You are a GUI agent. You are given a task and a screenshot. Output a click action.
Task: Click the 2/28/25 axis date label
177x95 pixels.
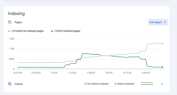click(146, 73)
